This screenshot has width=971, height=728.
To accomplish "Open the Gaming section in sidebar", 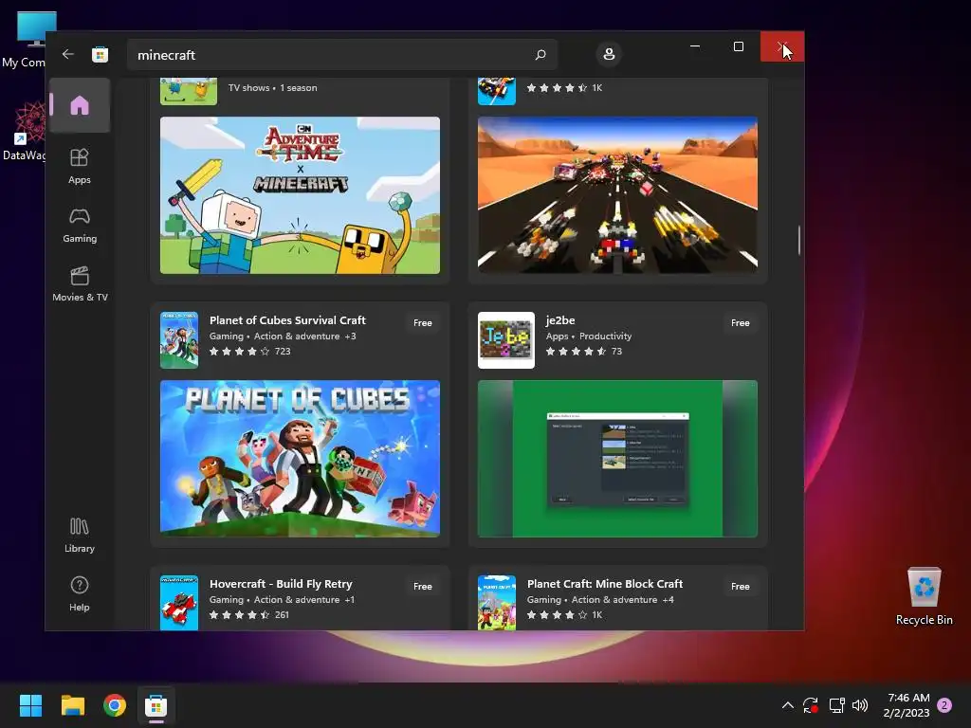I will pos(80,226).
